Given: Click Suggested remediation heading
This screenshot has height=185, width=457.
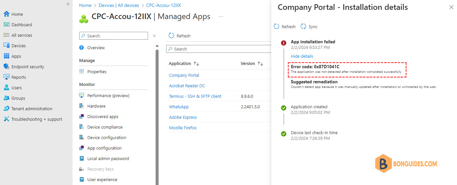Looking at the screenshot, I should pyautogui.click(x=314, y=82).
